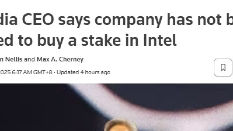Viewport: 233px width, 131px height.
Task: Click the person's head in the photo
Action: (x=120, y=125)
